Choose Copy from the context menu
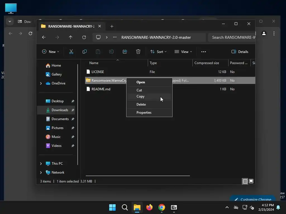The image size is (286, 214). [x=149, y=96]
